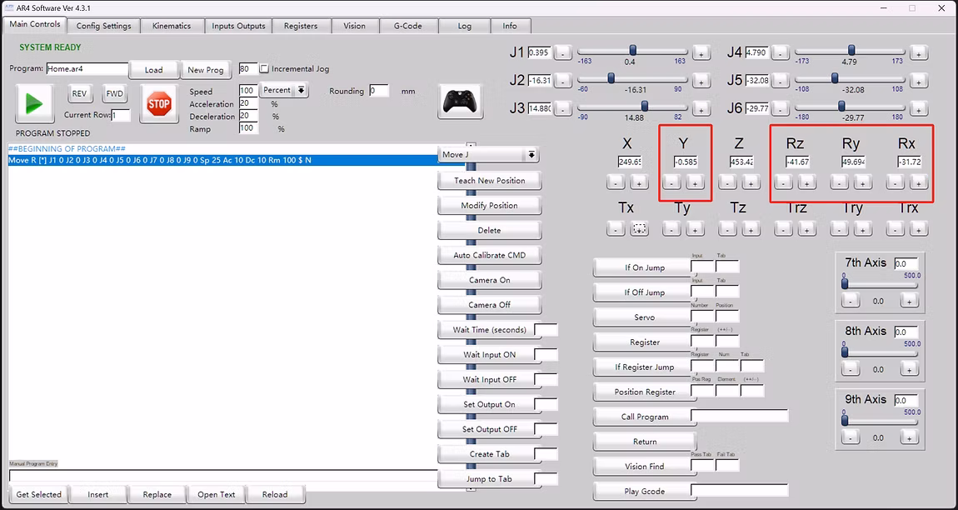
Task: Jog Rz rotation positive
Action: pos(806,182)
